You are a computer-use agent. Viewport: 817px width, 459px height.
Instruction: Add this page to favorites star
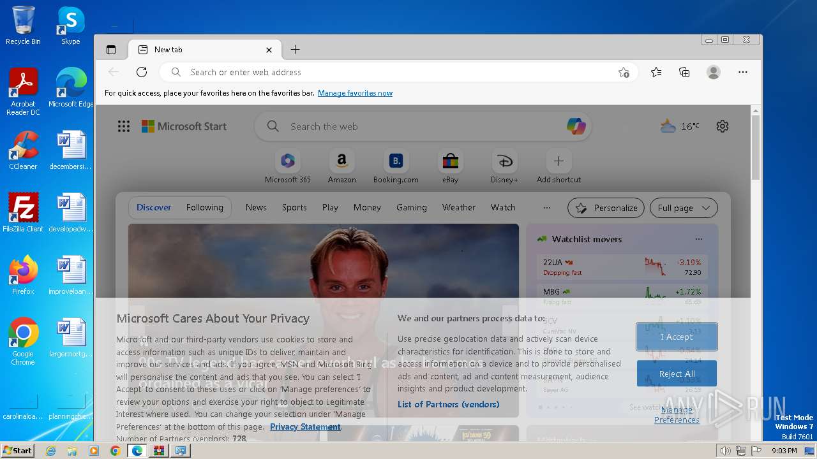pos(624,73)
